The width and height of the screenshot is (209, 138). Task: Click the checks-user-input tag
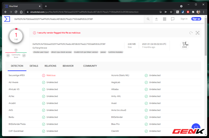[41, 52]
